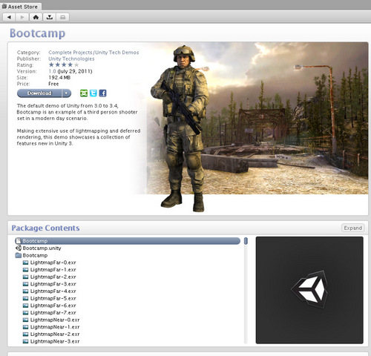This screenshot has height=356, width=371.
Task: Select LightmapFar-5.exr file
Action: pos(53,298)
